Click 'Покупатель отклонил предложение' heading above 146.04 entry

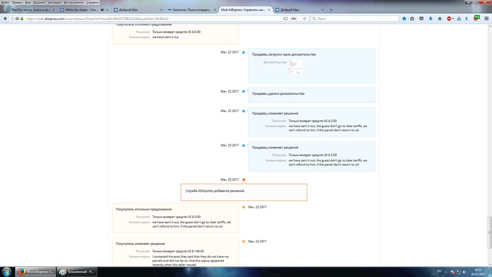(x=143, y=209)
